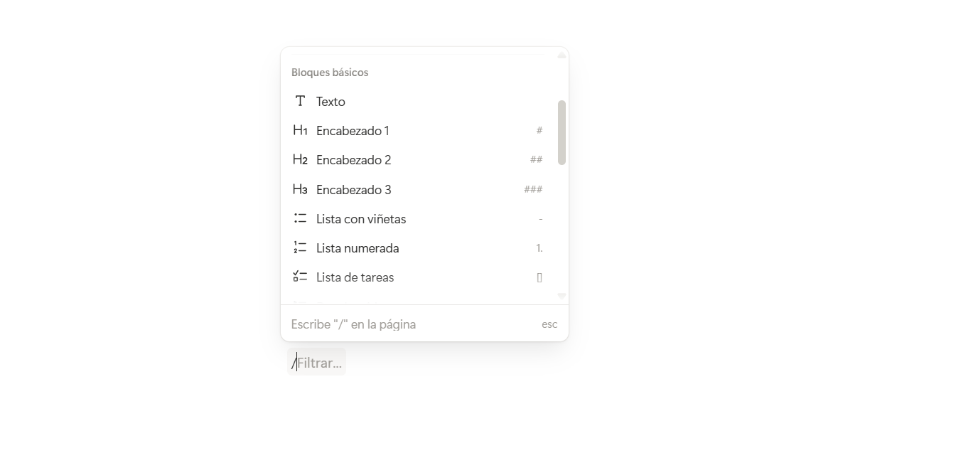Add a Lista de tareas block
The height and width of the screenshot is (463, 956).
[x=355, y=277]
